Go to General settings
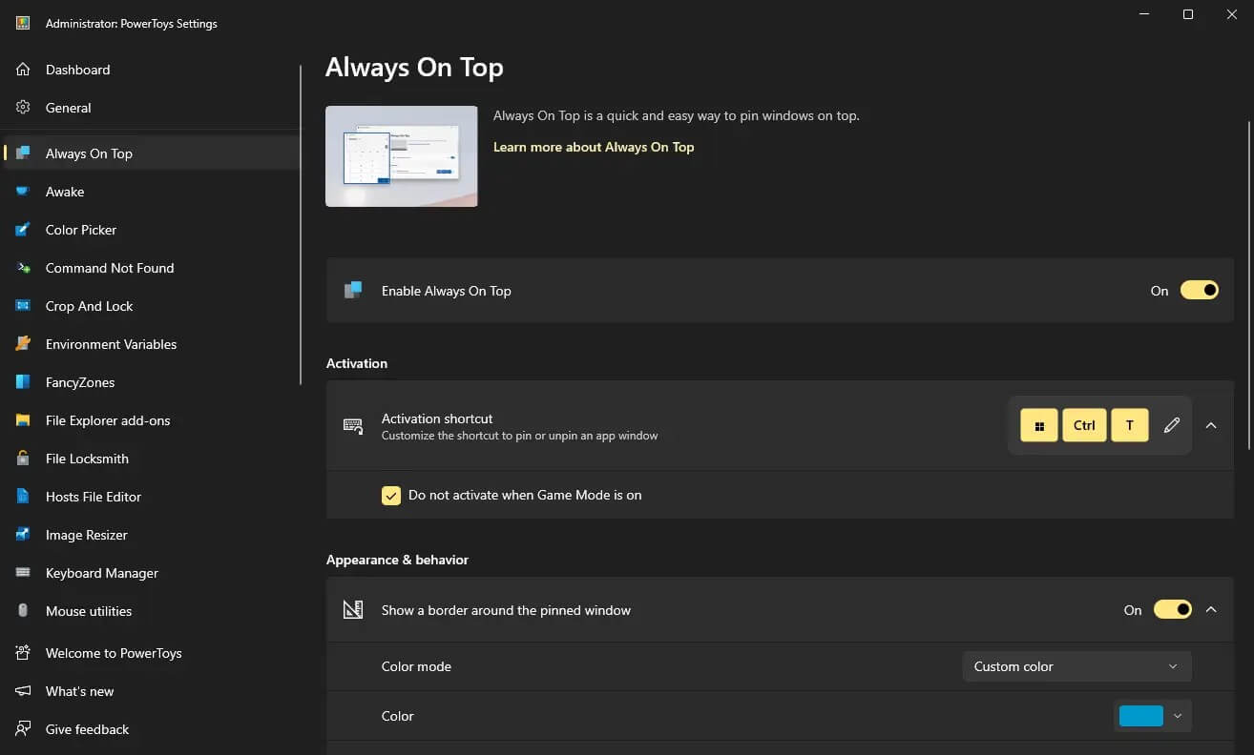Image resolution: width=1254 pixels, height=755 pixels. [152, 108]
